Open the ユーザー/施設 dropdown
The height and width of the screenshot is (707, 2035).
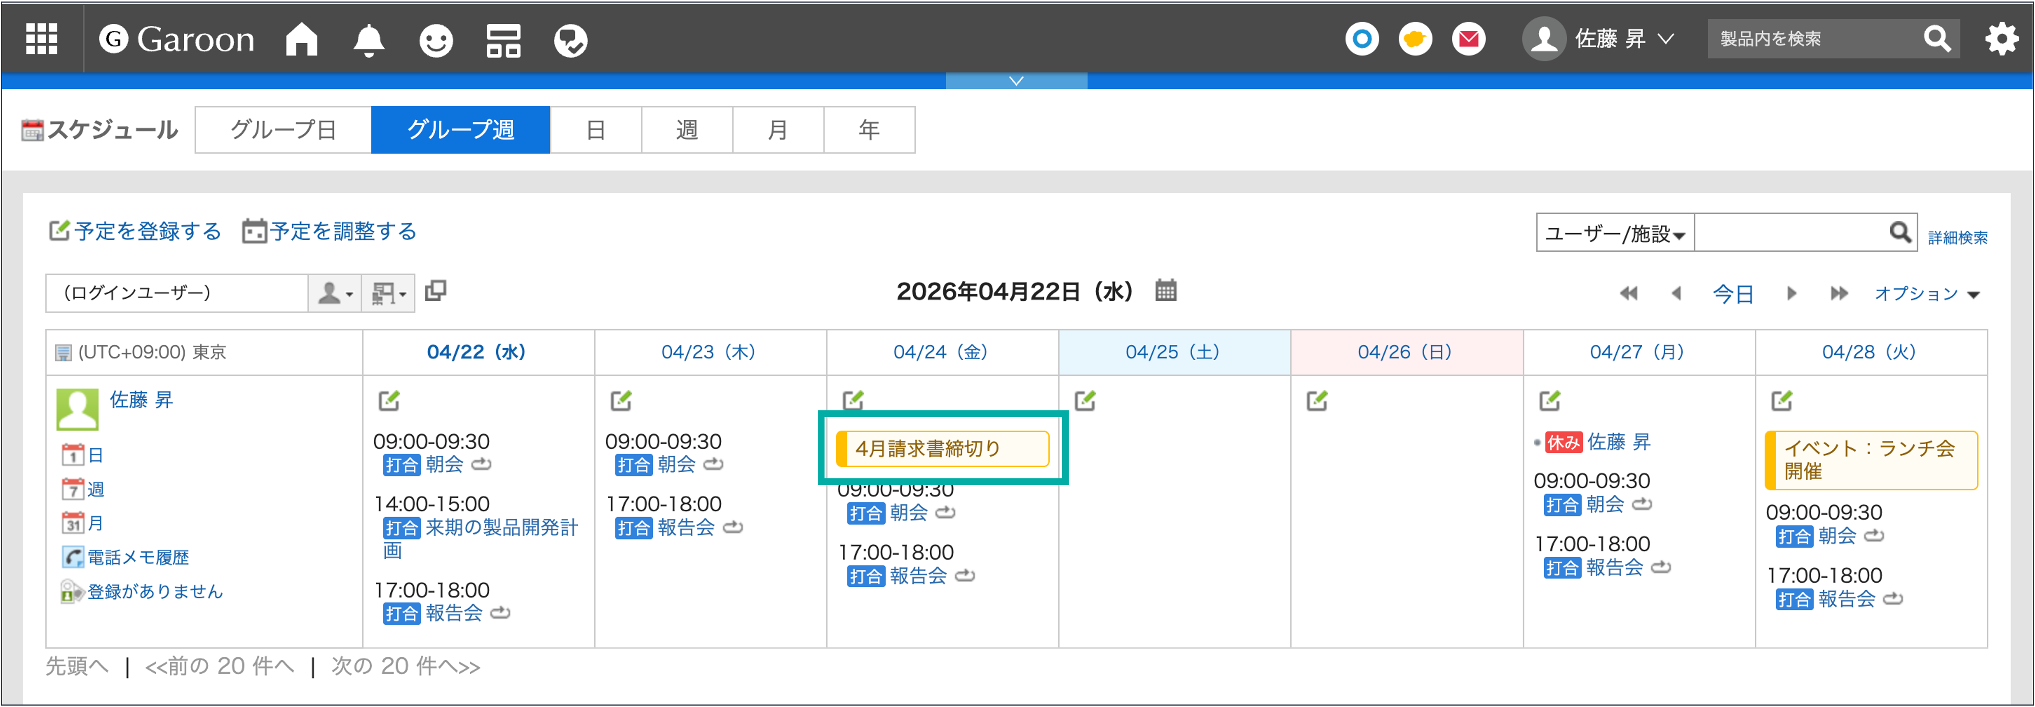point(1615,233)
